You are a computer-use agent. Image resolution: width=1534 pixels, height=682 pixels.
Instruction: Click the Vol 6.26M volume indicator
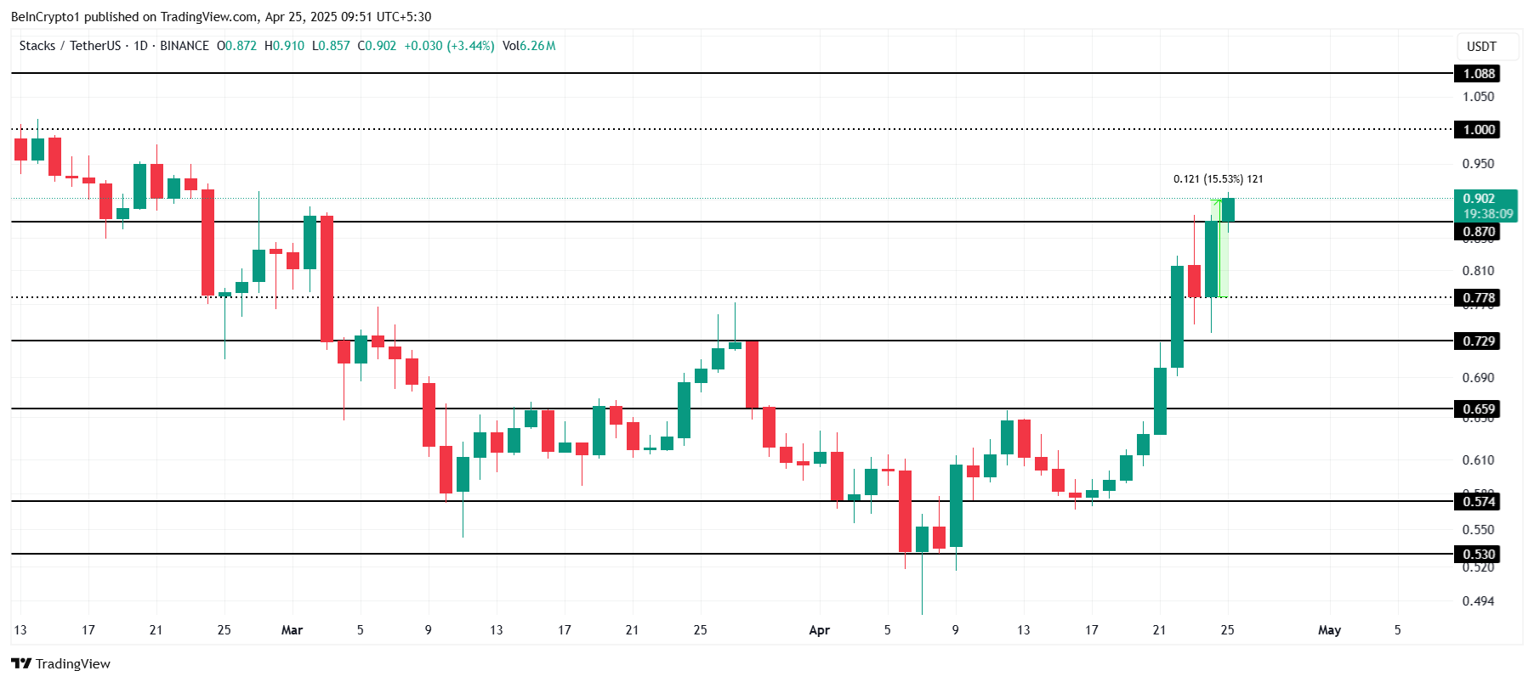(x=529, y=46)
